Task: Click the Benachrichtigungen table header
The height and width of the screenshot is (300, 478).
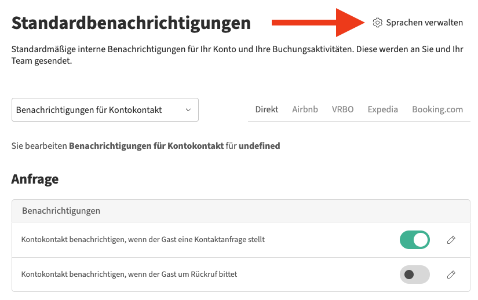Action: tap(61, 211)
